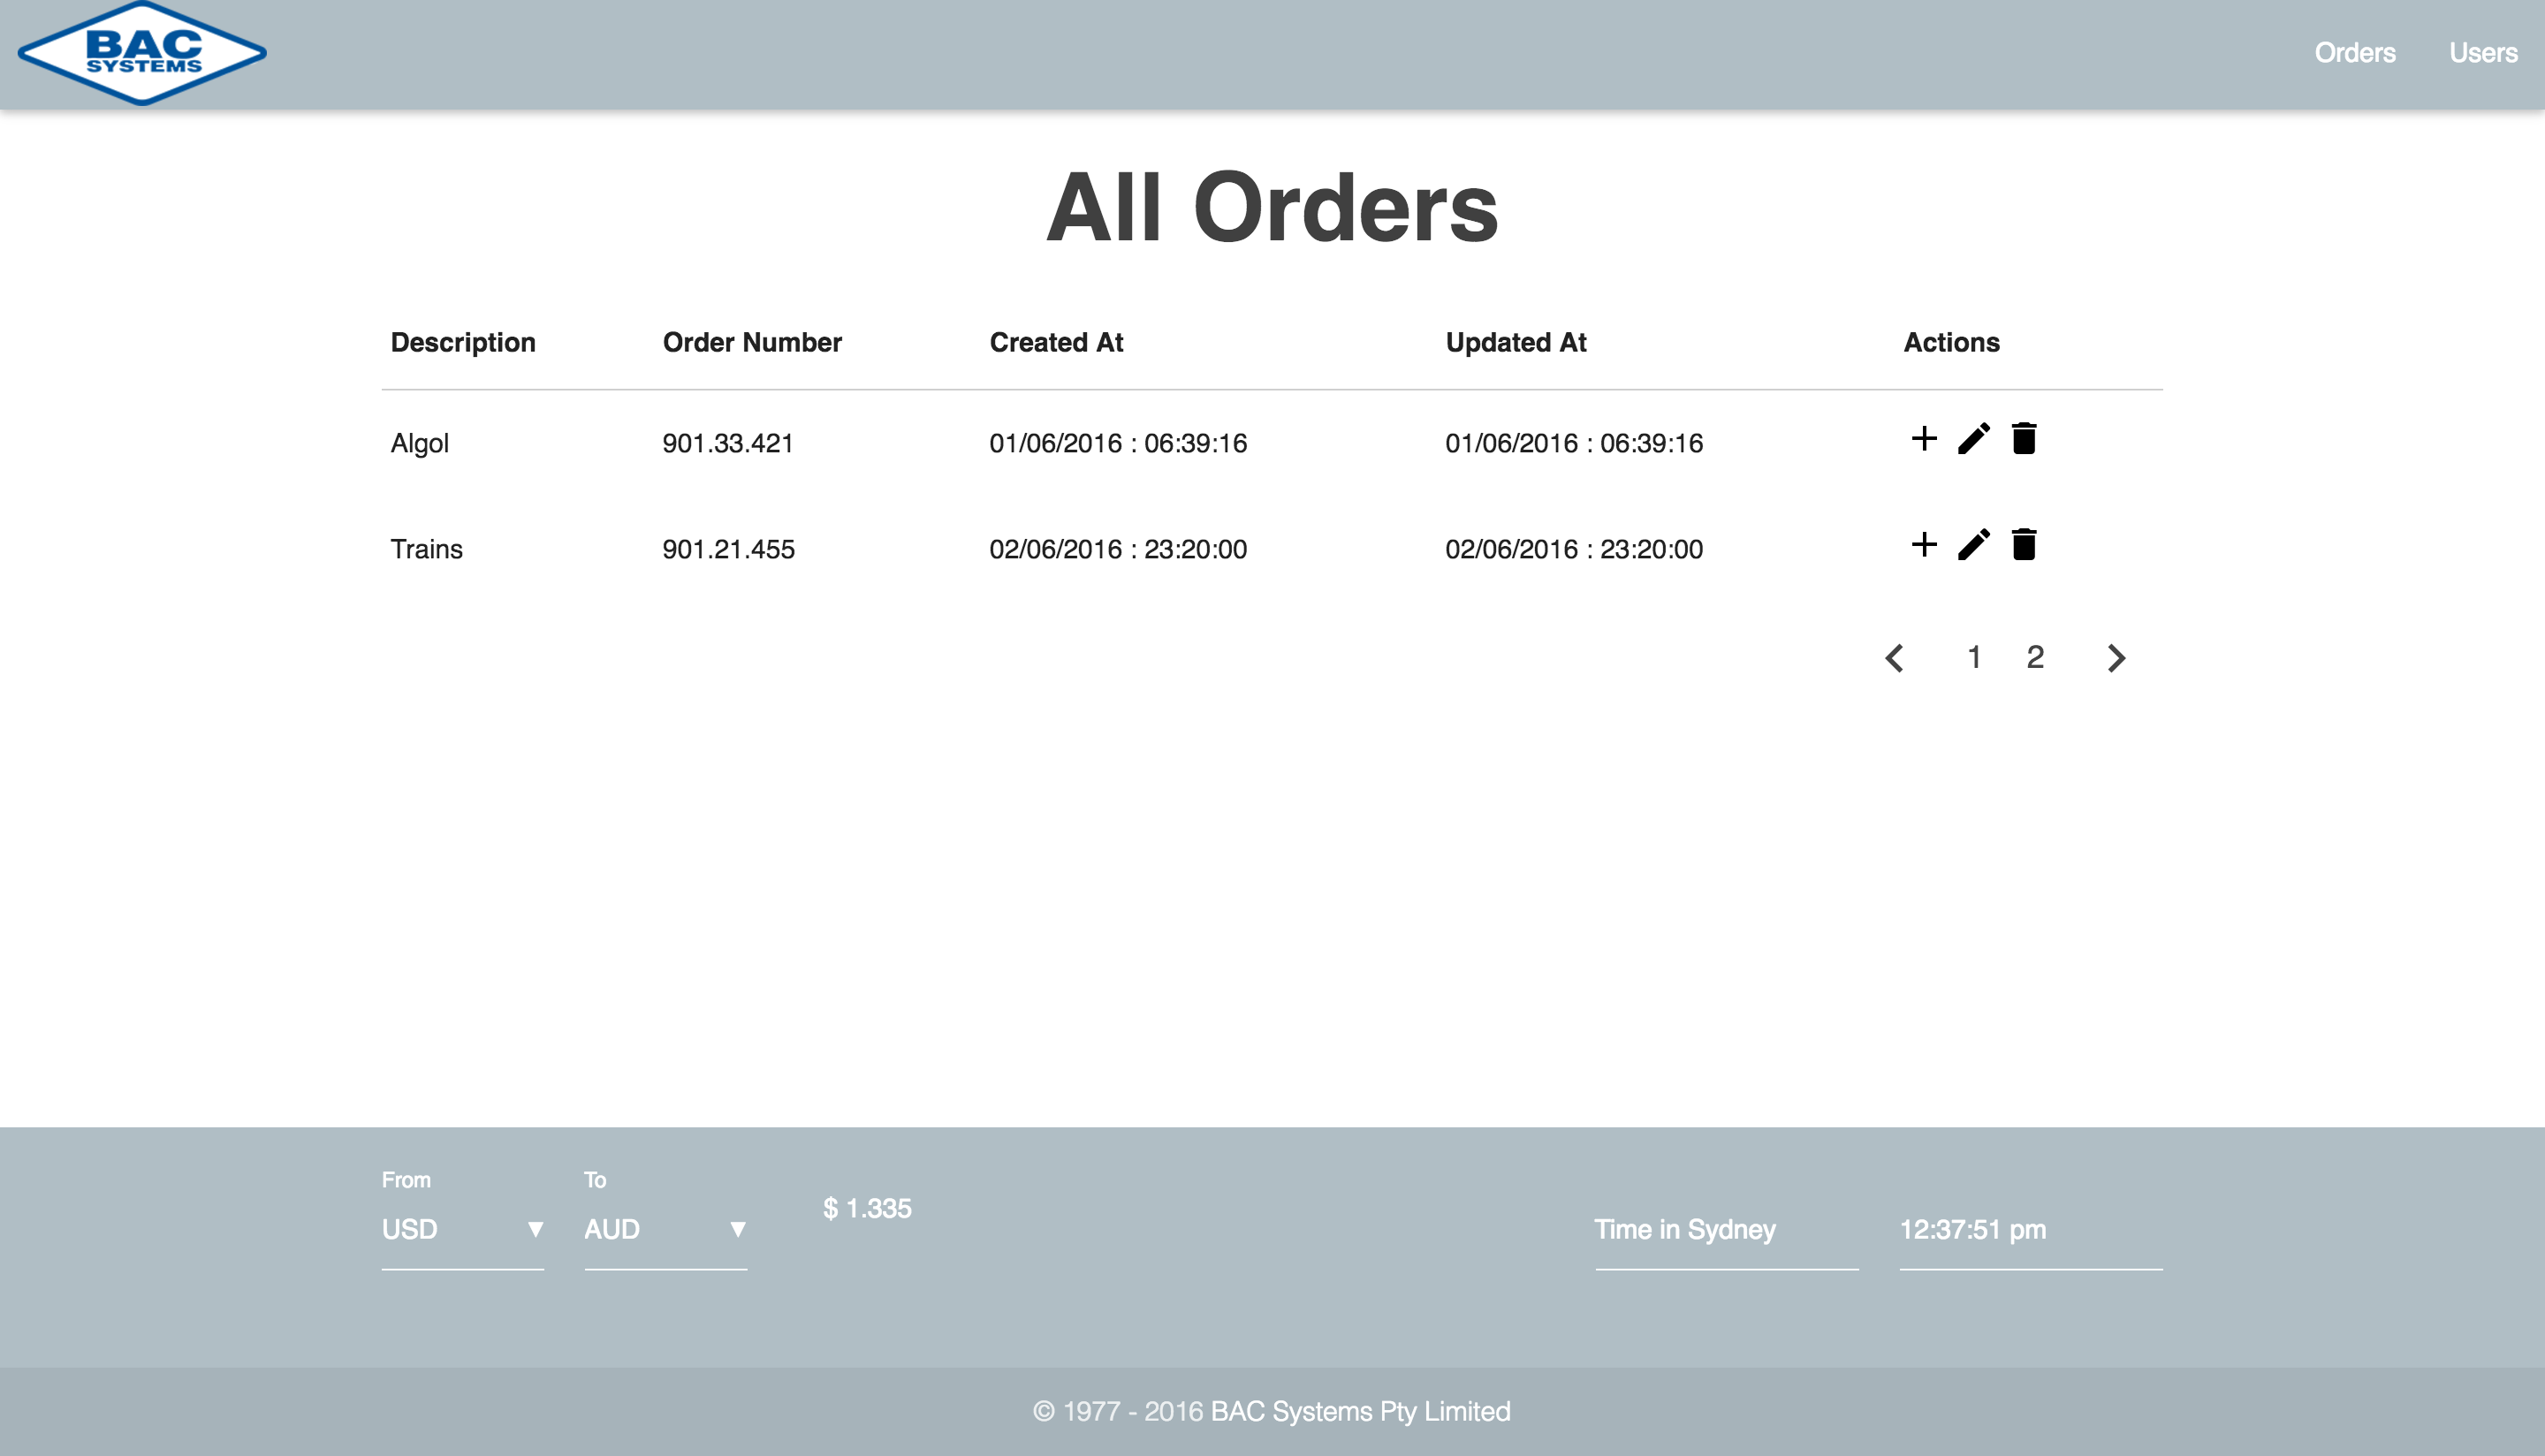Image resolution: width=2545 pixels, height=1456 pixels.
Task: Go to next page using right chevron
Action: pos(2116,658)
